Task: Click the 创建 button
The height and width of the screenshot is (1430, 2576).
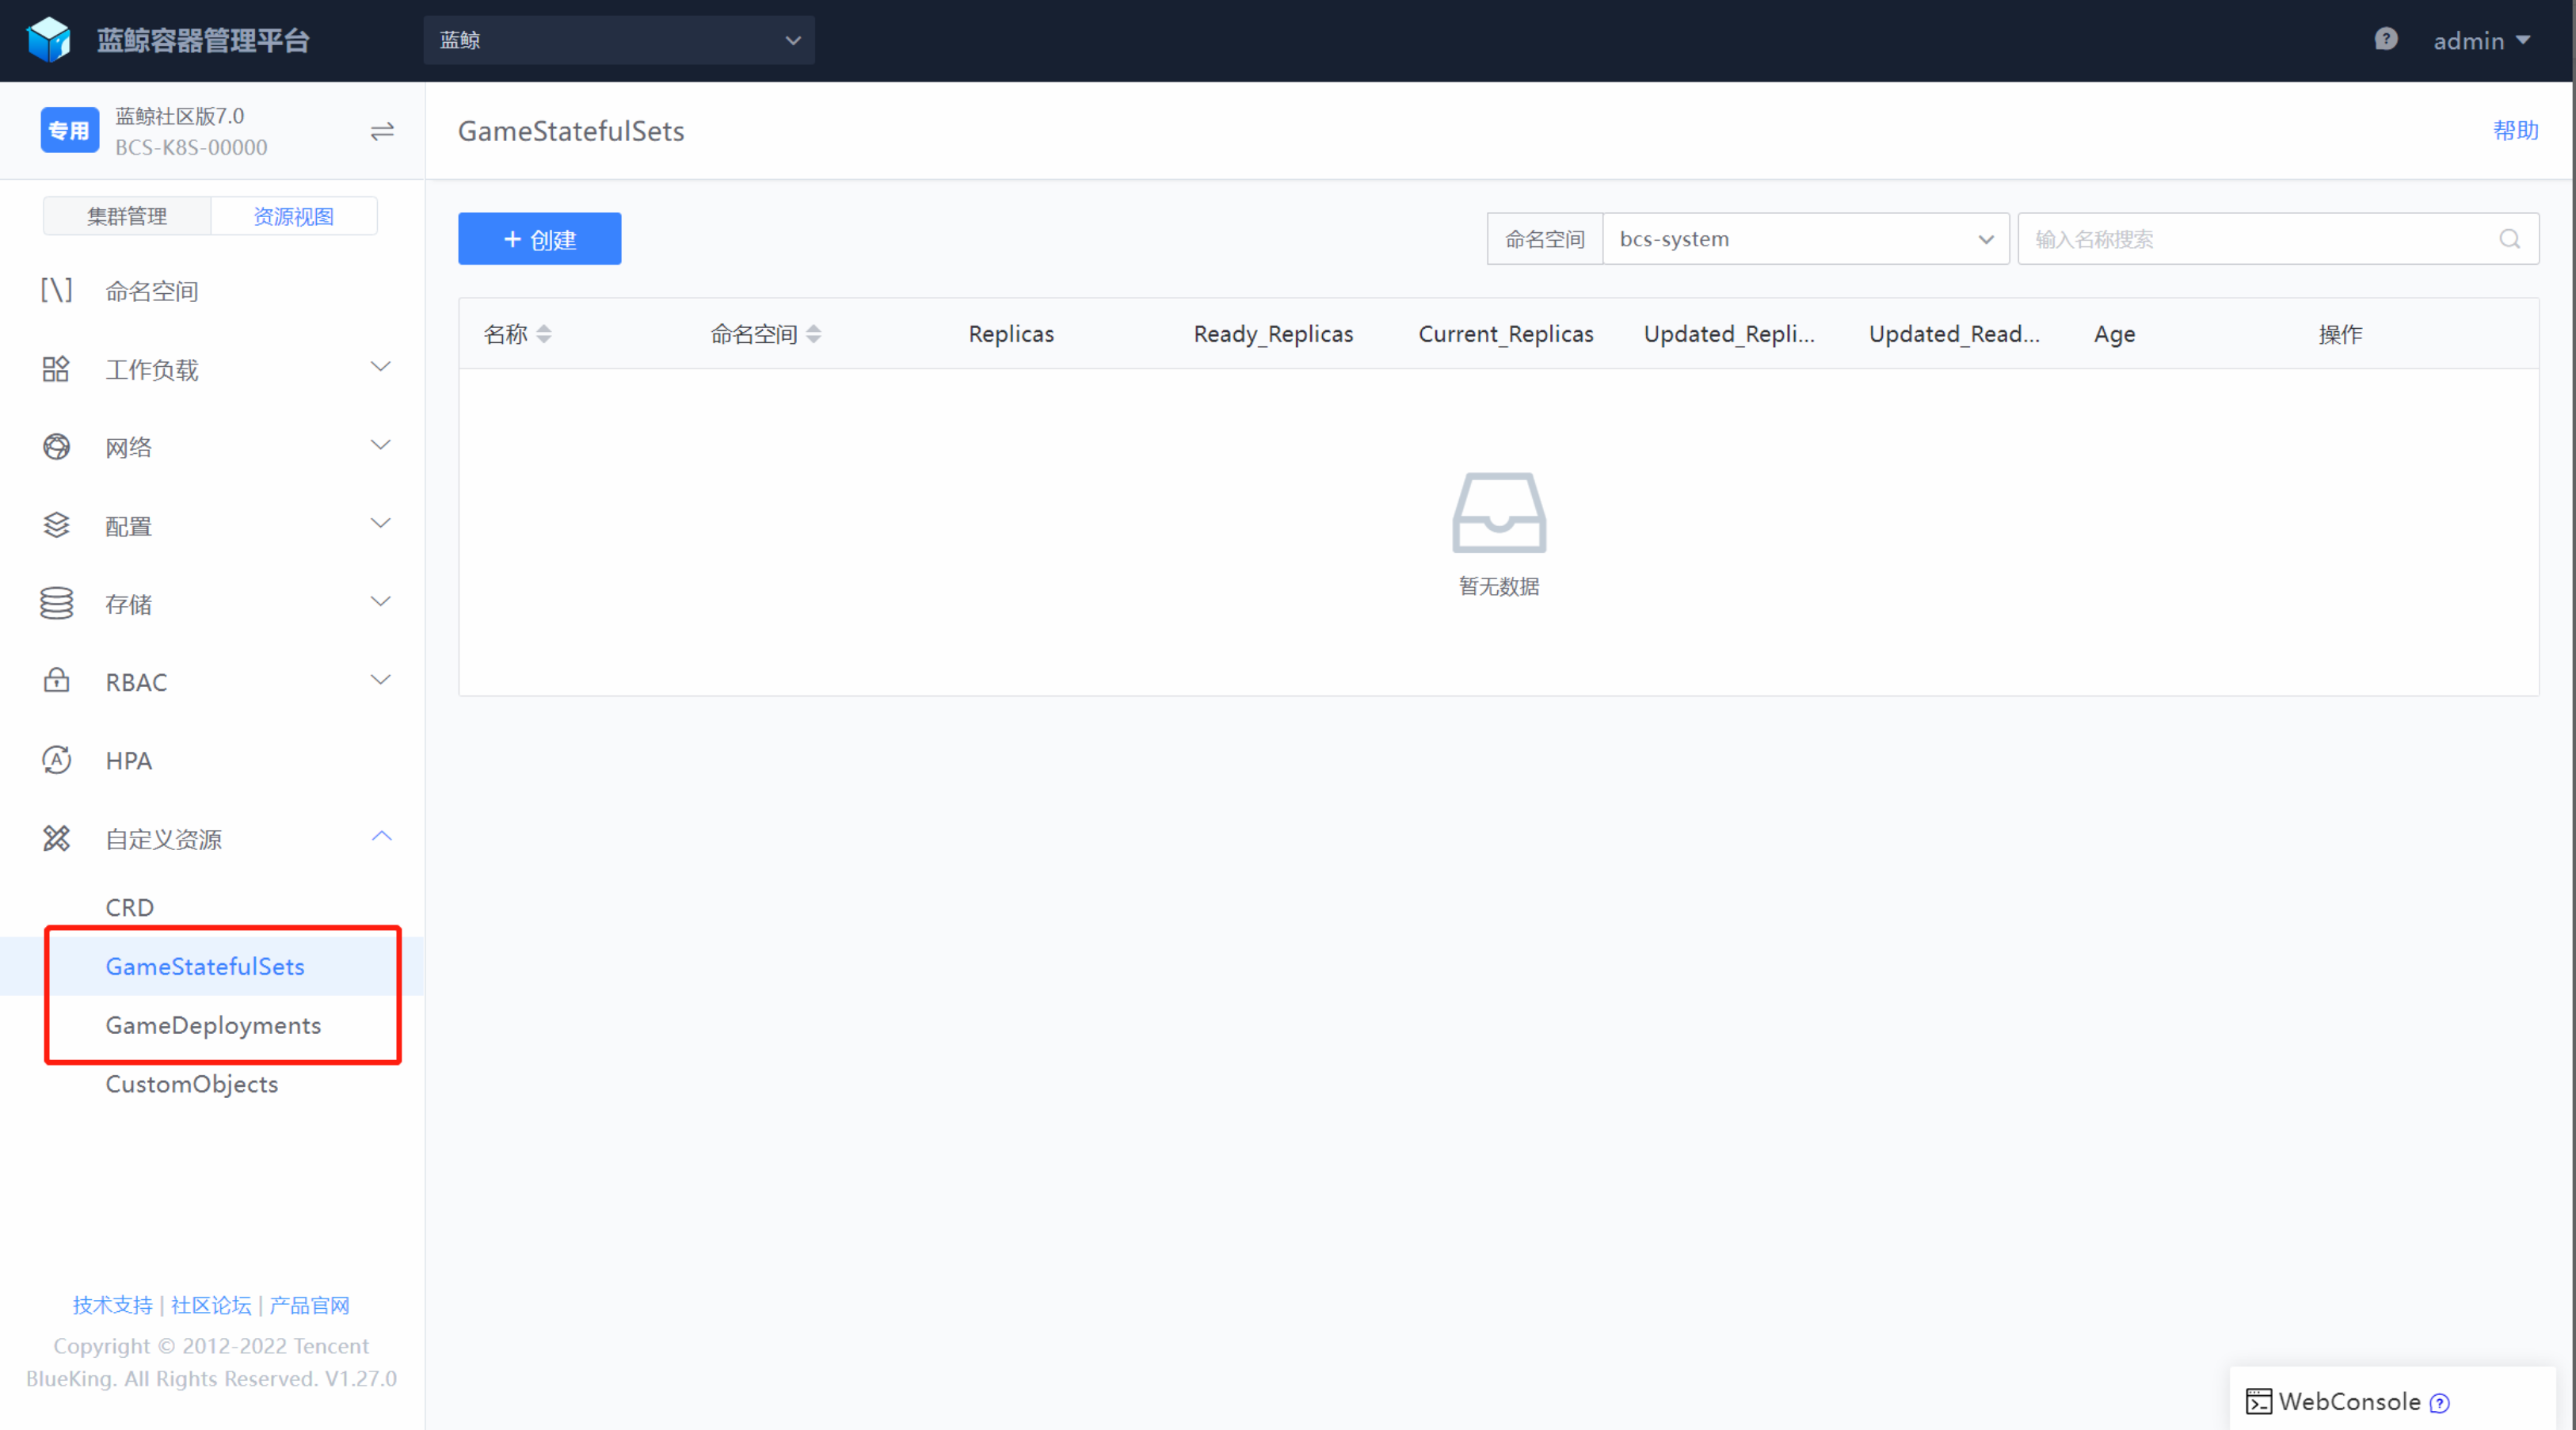Action: pyautogui.click(x=539, y=239)
